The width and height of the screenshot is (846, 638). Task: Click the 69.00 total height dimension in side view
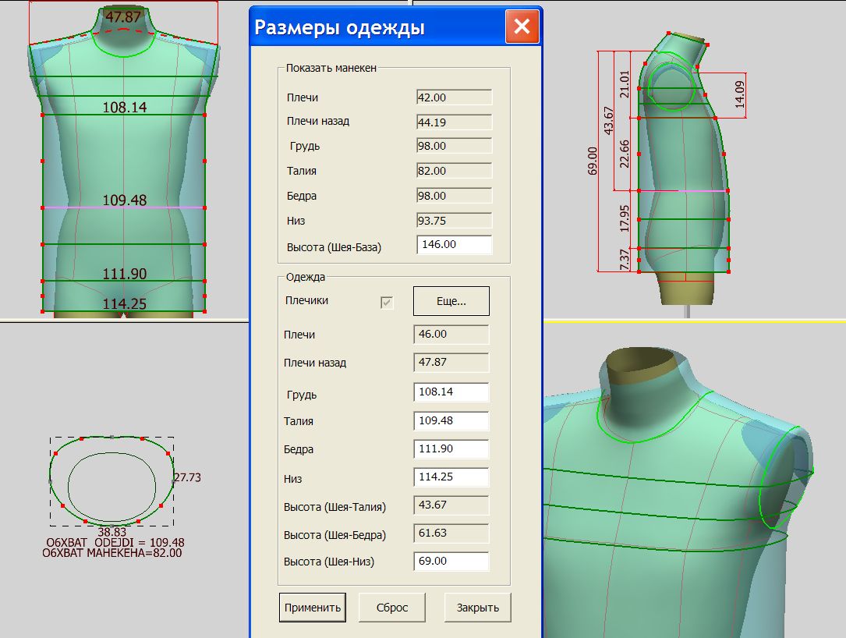(593, 161)
